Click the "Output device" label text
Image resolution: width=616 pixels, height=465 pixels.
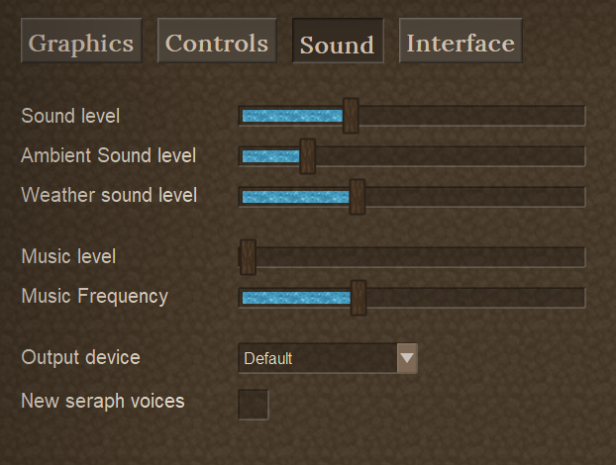(x=81, y=357)
